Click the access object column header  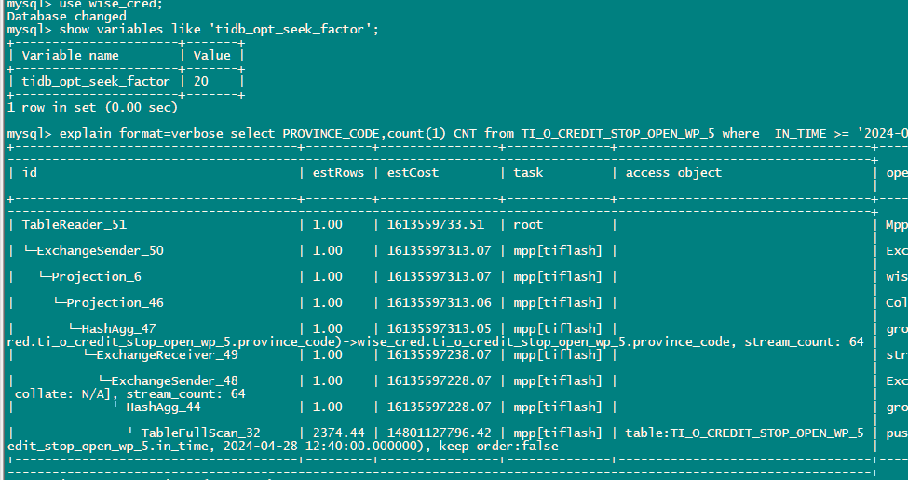click(x=673, y=172)
